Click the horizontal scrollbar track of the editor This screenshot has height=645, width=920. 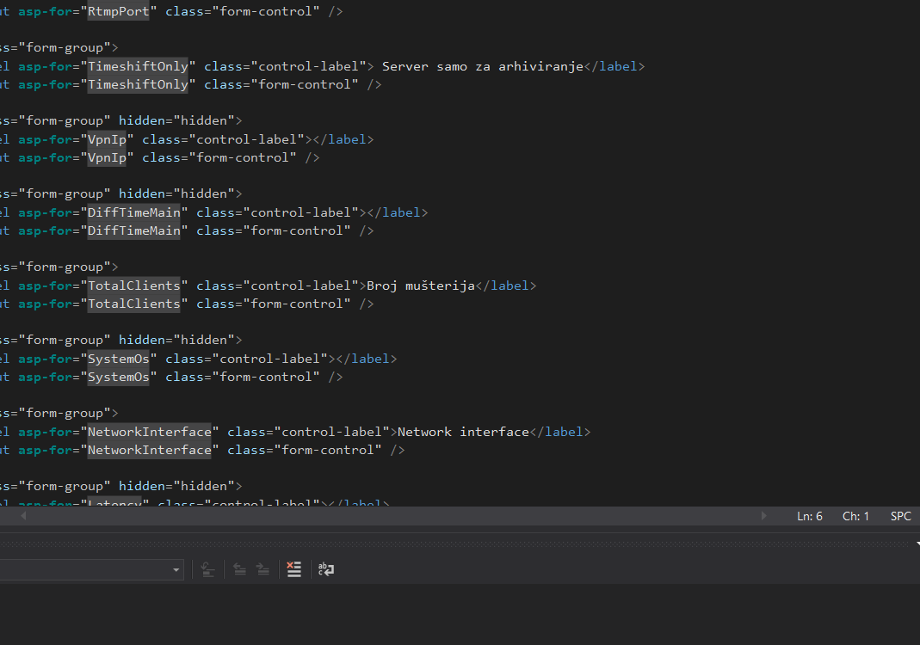click(x=393, y=516)
